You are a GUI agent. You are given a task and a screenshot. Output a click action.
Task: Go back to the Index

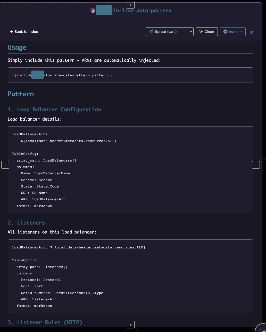(24, 32)
